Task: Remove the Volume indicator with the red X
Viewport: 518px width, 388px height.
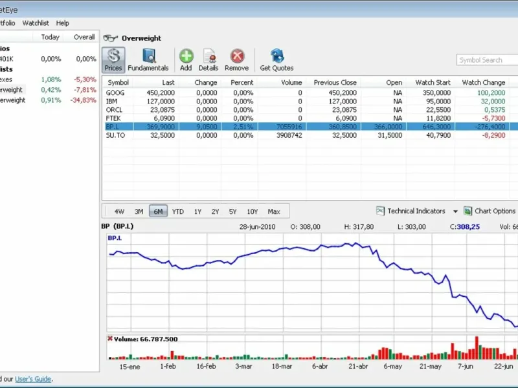Action: coord(110,338)
